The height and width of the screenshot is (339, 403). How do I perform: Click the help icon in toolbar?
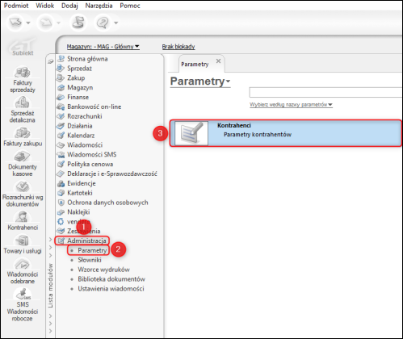pyautogui.click(x=103, y=23)
